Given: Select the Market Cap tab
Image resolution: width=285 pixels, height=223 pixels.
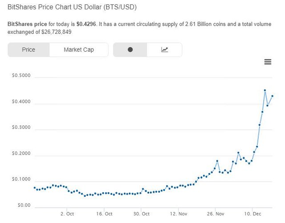Looking at the screenshot, I should pos(79,49).
